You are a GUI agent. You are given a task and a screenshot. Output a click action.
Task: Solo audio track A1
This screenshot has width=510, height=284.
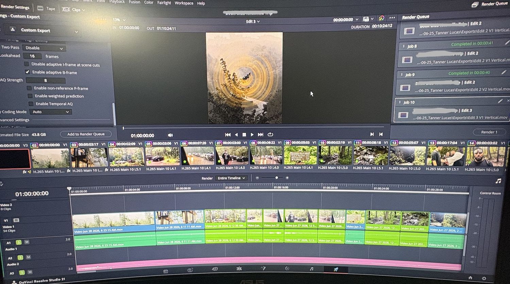click(19, 242)
